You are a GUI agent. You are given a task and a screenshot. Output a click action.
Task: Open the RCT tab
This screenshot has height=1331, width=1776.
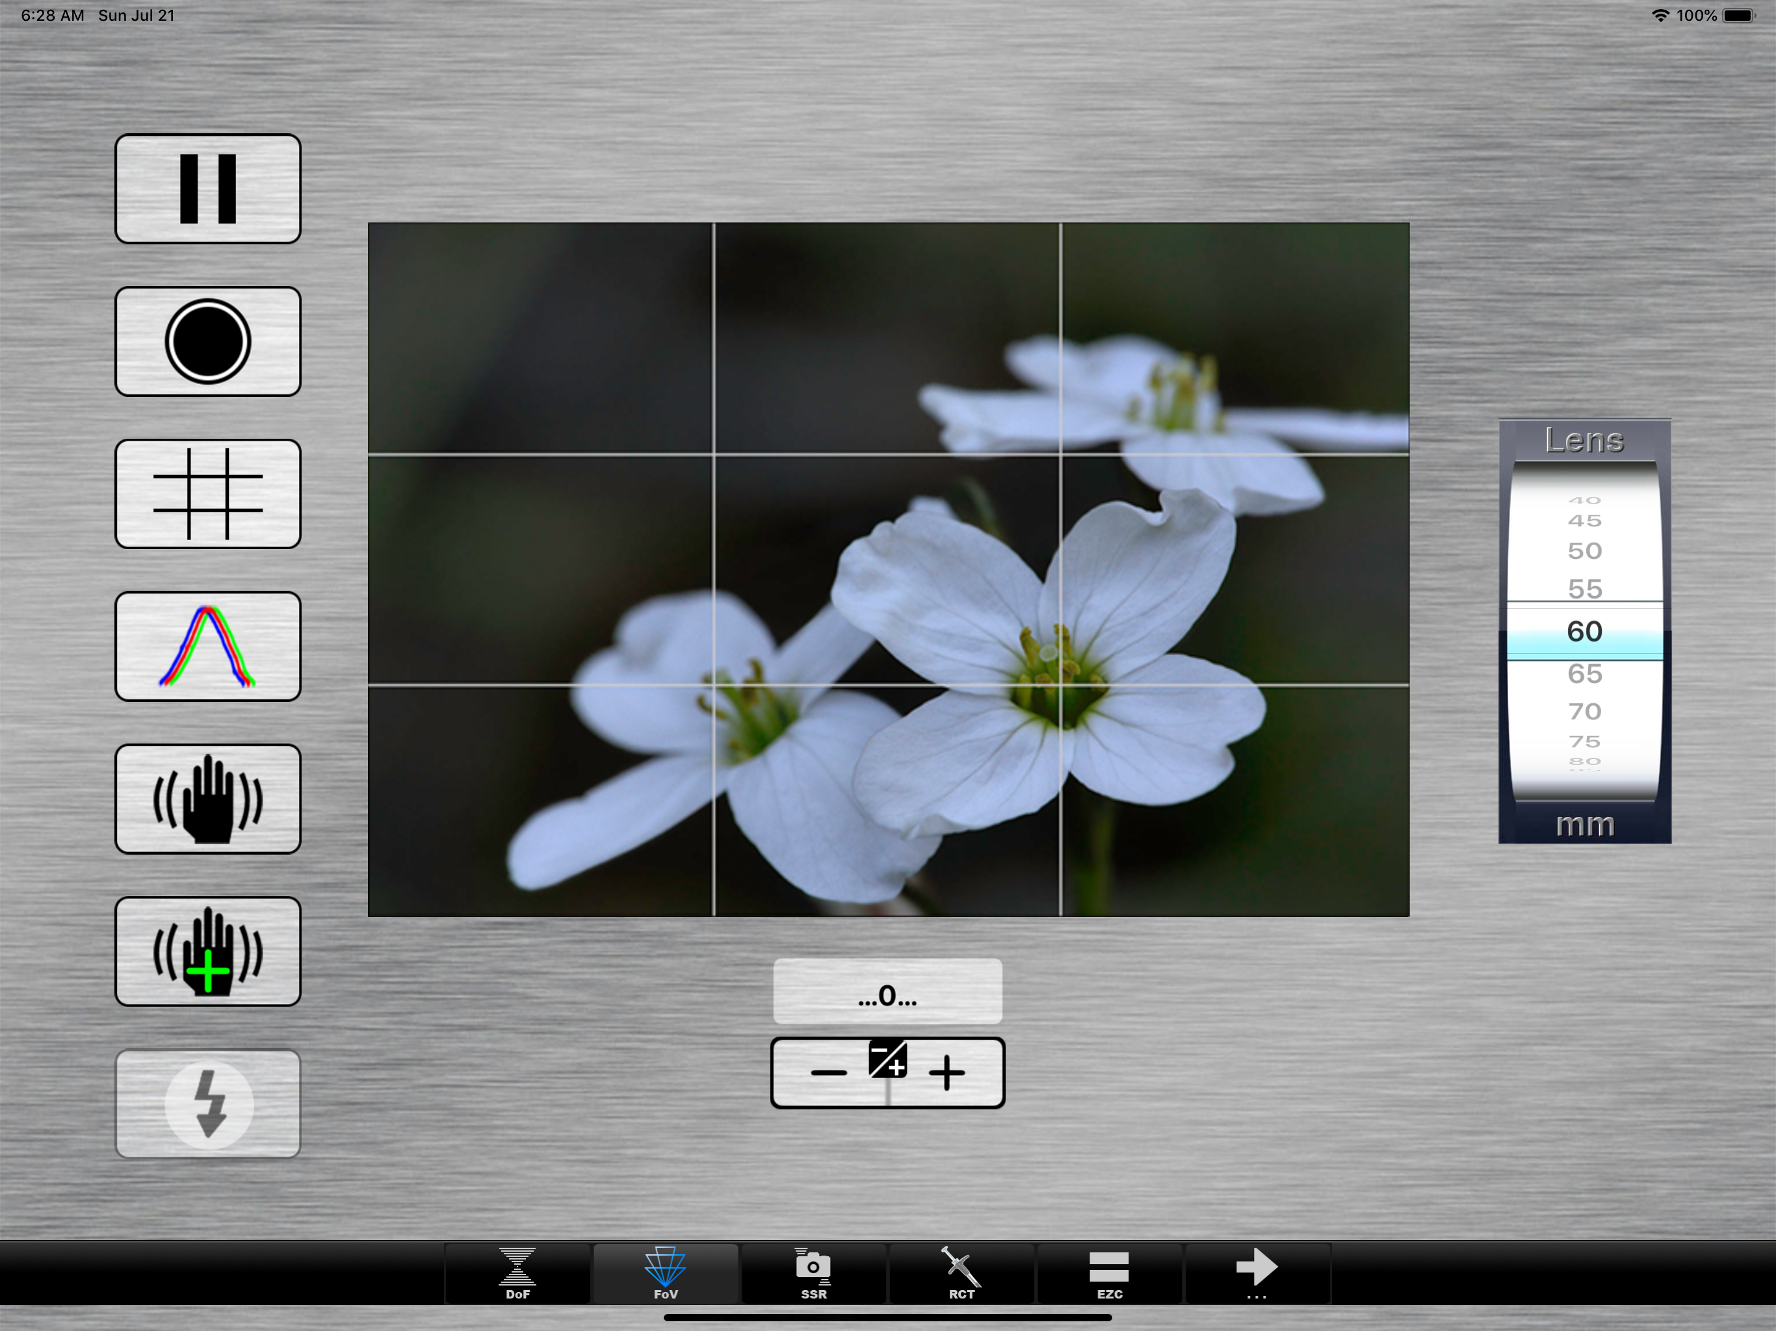tap(961, 1273)
